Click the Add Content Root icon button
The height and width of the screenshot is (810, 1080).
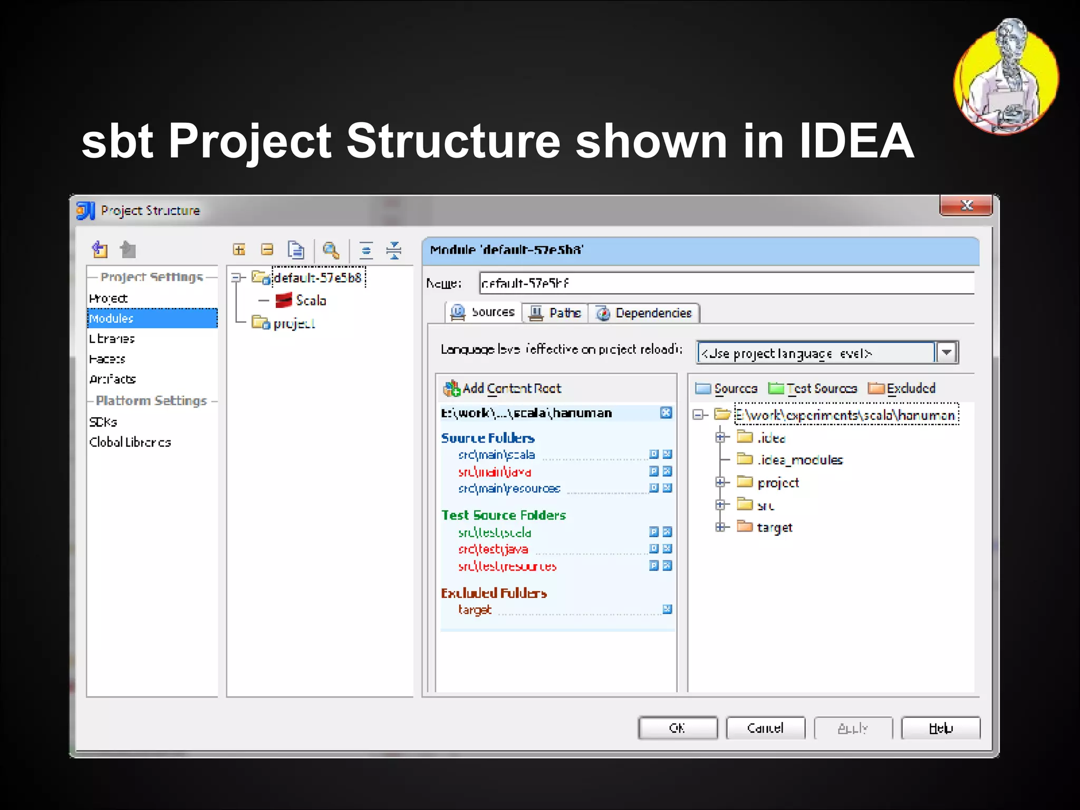tap(502, 389)
